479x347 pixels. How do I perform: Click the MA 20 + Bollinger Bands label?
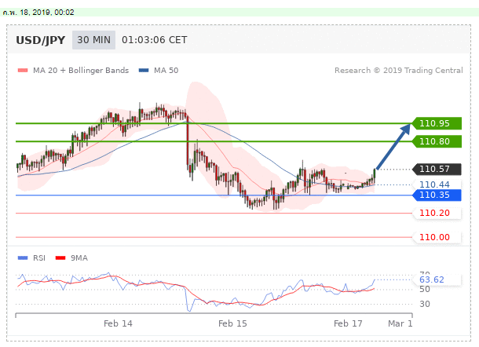click(81, 71)
